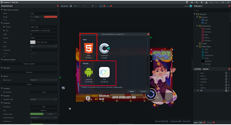Viewport: 231px width, 125px height.
Task: Open the Blend mode dropdown
Action: (x=44, y=80)
